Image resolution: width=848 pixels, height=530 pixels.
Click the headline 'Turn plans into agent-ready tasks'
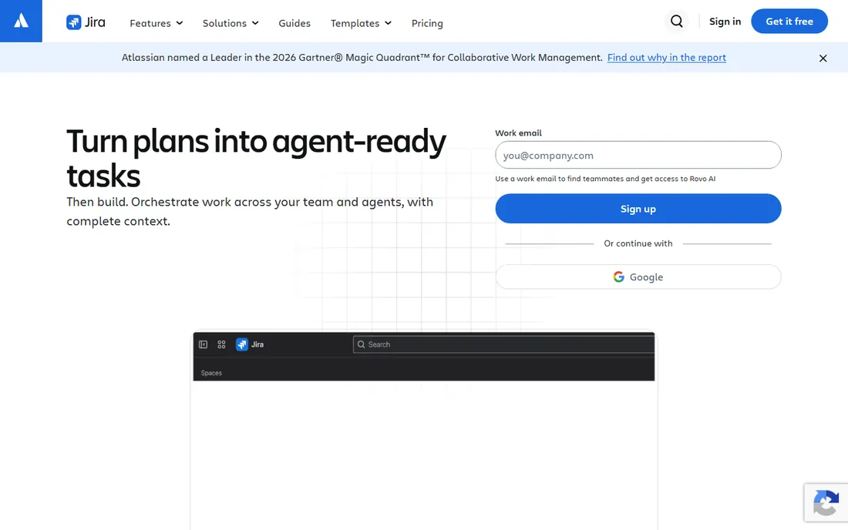point(256,158)
